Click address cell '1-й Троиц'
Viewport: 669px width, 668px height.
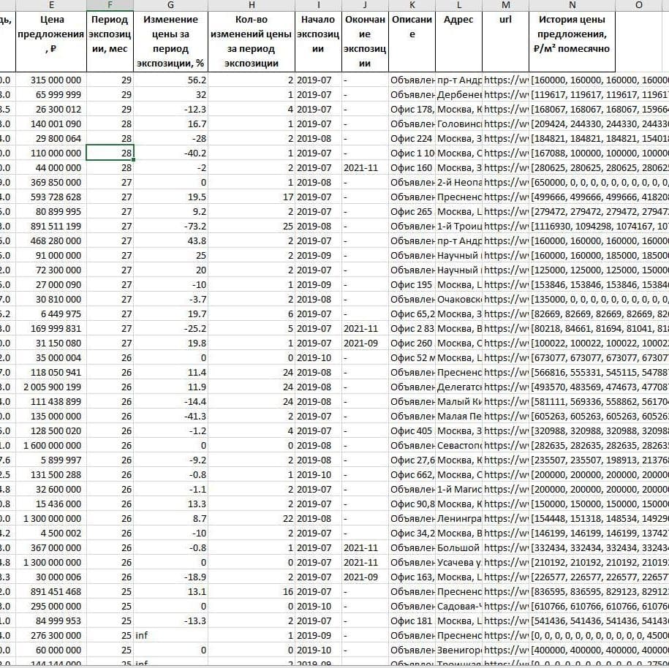pos(458,226)
